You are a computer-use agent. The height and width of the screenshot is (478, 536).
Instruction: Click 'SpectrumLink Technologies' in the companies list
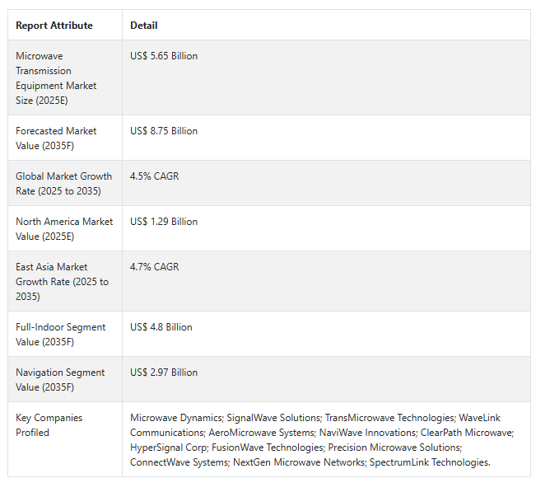coord(429,462)
